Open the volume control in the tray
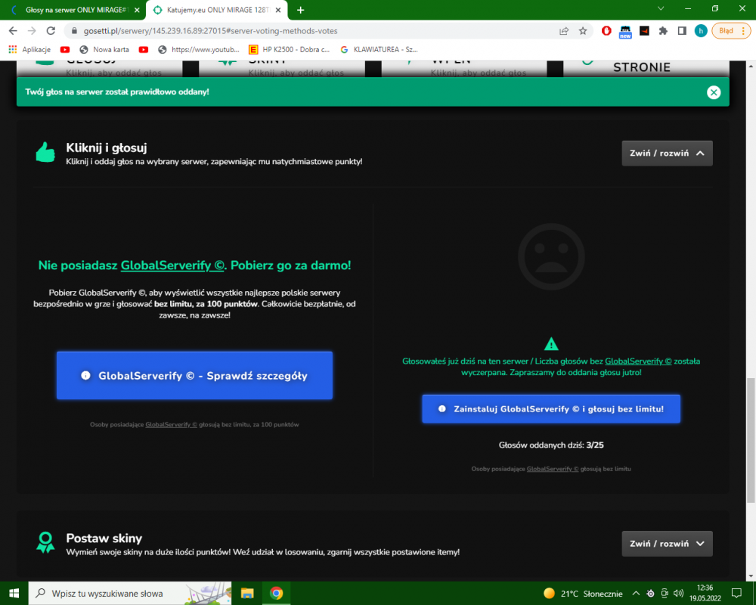Screen dimensions: 756x605 (x=678, y=594)
